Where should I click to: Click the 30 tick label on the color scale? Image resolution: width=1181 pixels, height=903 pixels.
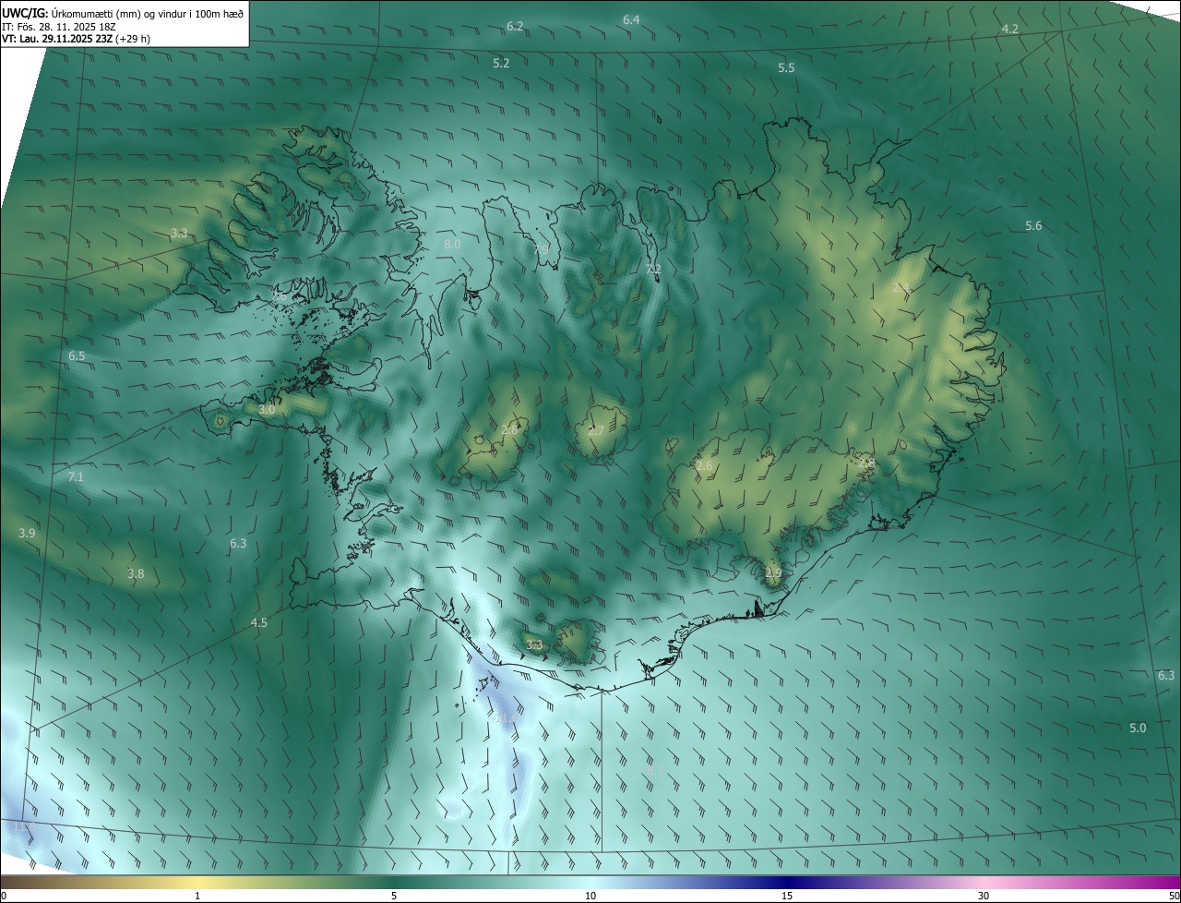(x=984, y=896)
